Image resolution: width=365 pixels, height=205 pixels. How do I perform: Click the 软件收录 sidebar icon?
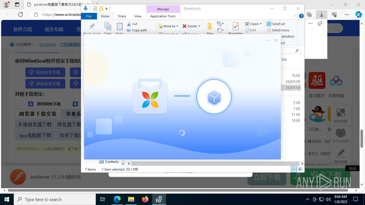pos(340,115)
